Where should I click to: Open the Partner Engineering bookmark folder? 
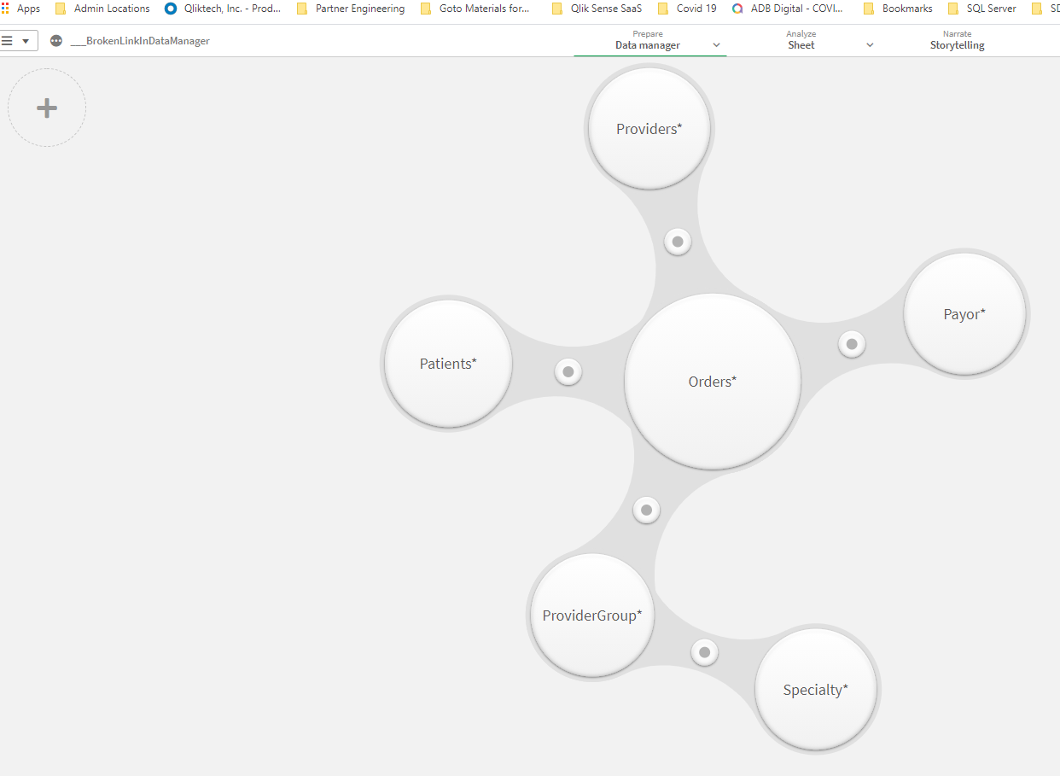pos(351,9)
